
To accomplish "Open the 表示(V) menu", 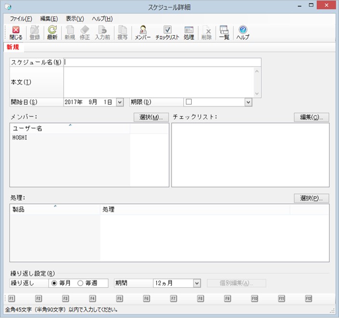I will tap(75, 19).
